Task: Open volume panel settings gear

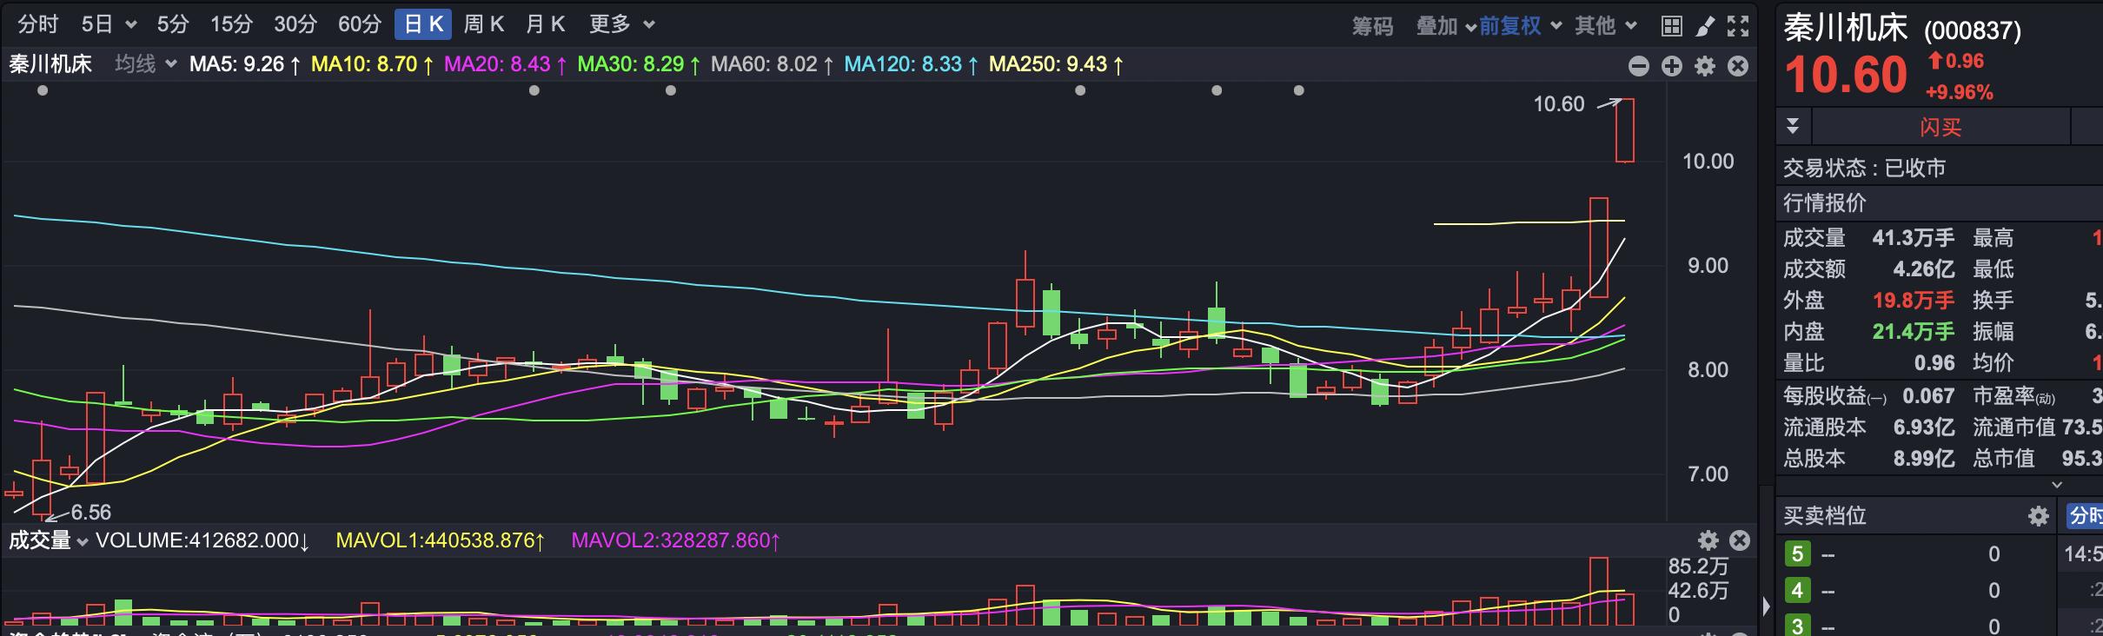Action: [x=1708, y=540]
